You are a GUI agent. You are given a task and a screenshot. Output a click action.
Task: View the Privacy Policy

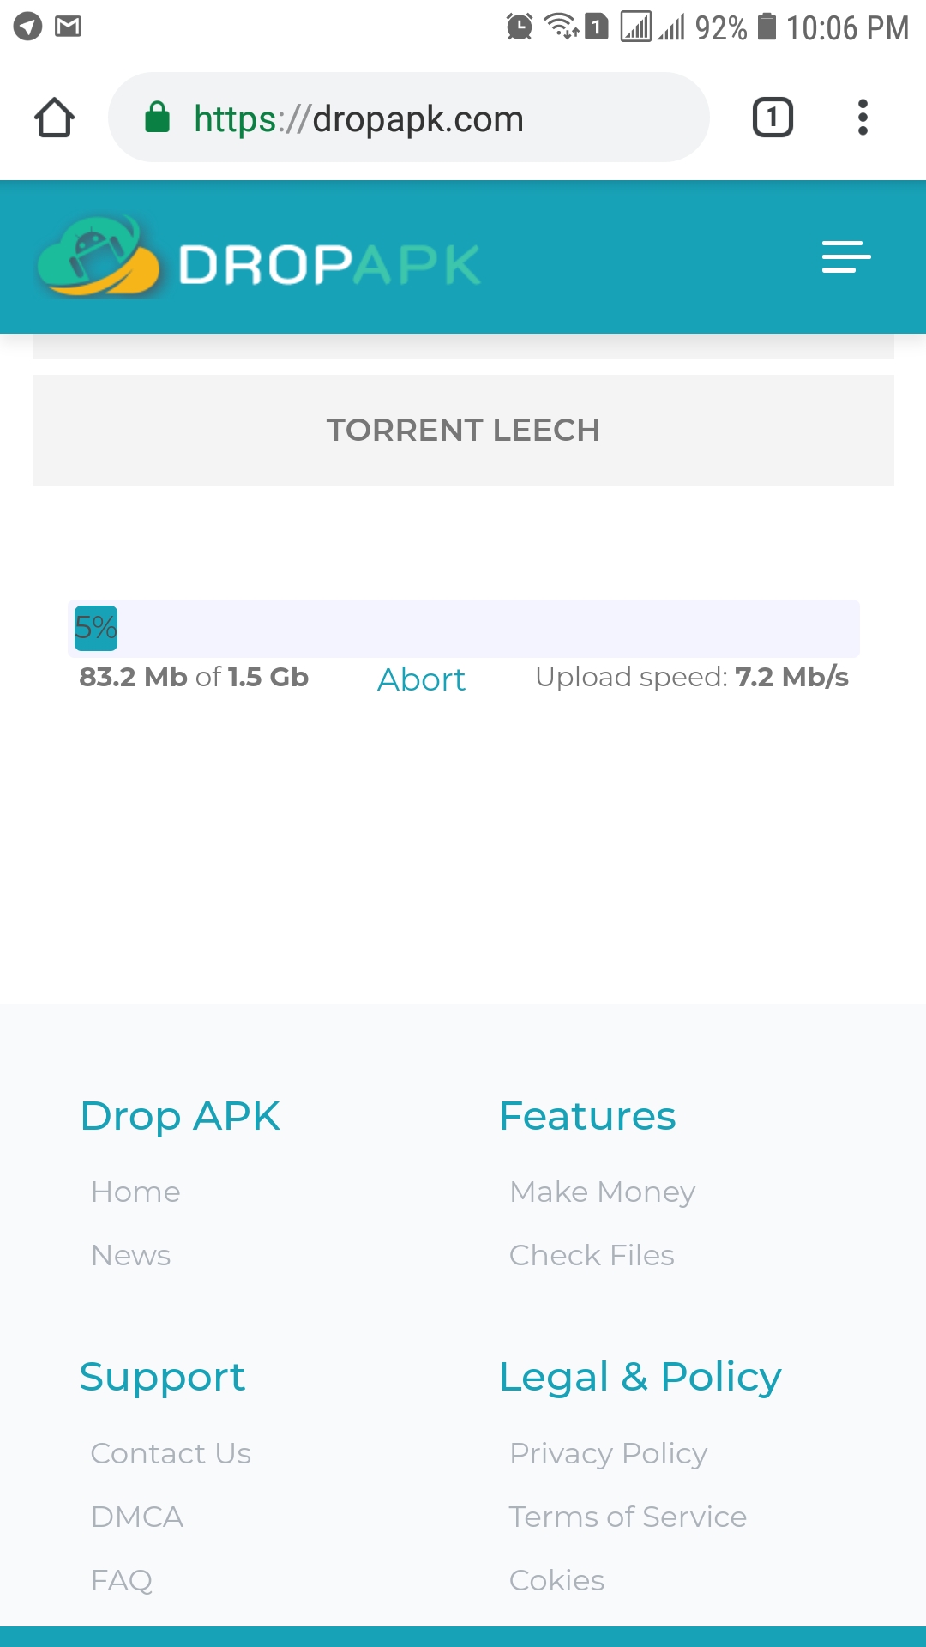point(608,1453)
